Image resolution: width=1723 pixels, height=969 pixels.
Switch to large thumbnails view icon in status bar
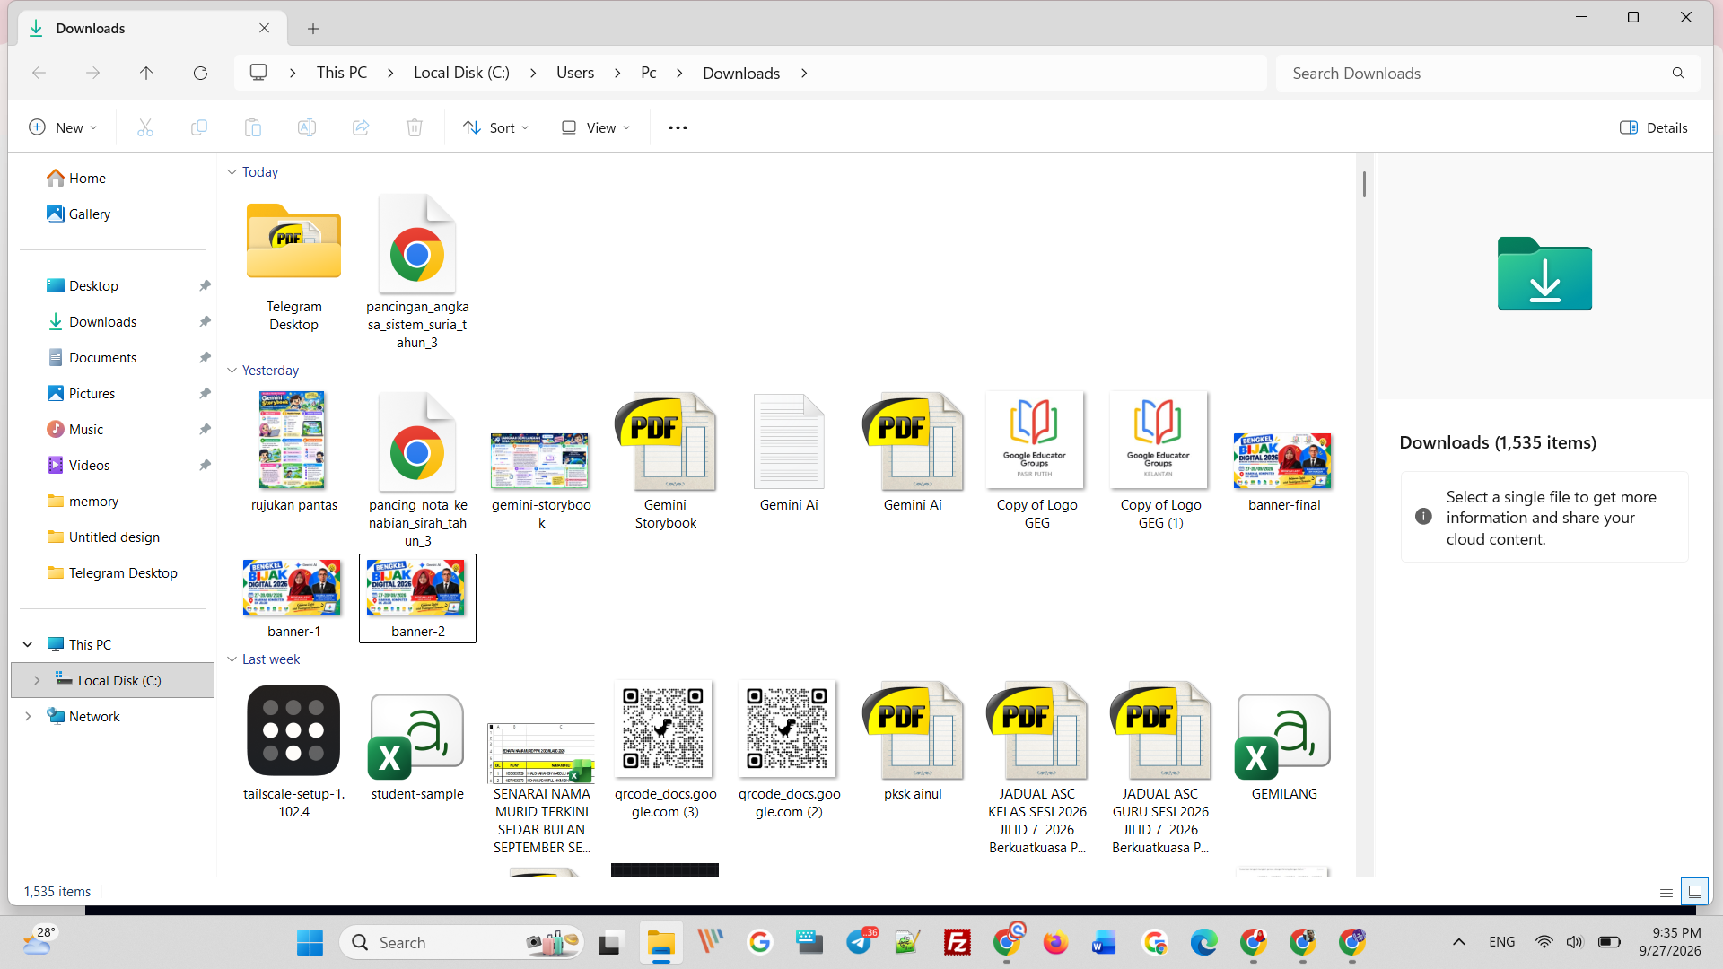click(x=1695, y=891)
